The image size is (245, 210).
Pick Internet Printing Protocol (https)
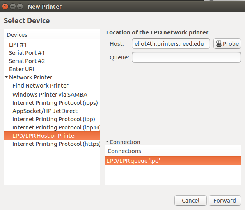[x=55, y=144]
